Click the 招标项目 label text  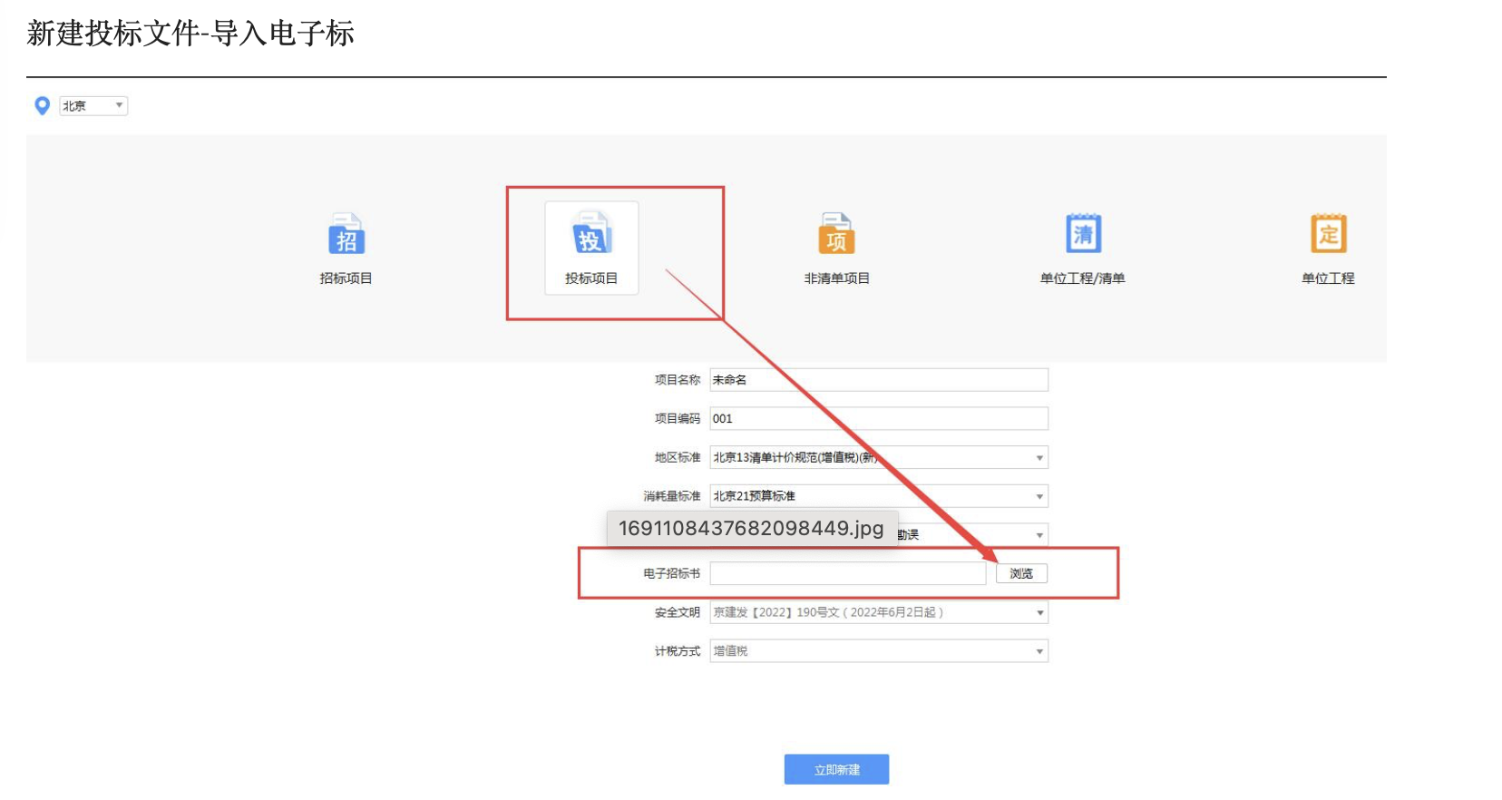[x=346, y=278]
